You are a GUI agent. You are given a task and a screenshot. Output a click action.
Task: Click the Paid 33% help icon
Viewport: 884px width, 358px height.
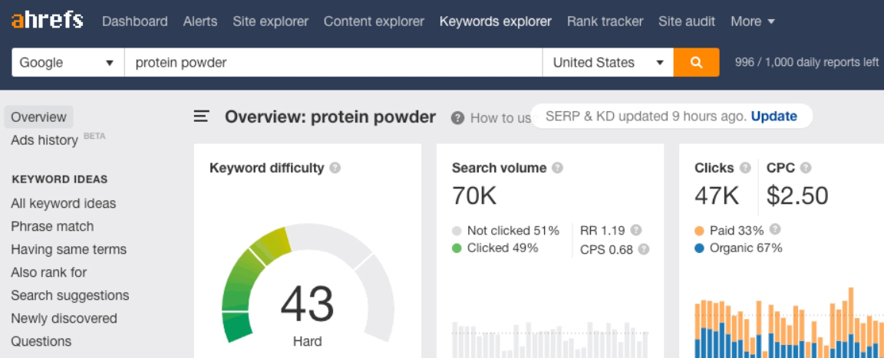(775, 229)
